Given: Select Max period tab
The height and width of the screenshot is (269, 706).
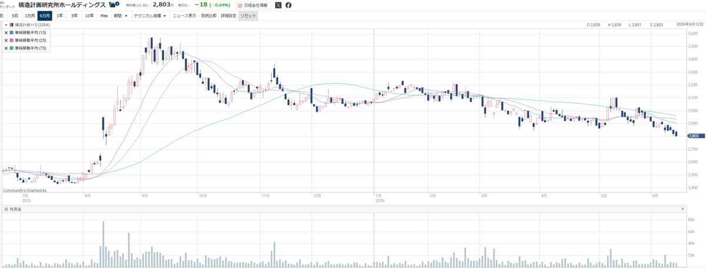Looking at the screenshot, I should click(104, 16).
